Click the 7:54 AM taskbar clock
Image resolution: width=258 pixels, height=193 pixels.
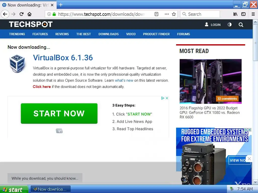[x=245, y=189]
